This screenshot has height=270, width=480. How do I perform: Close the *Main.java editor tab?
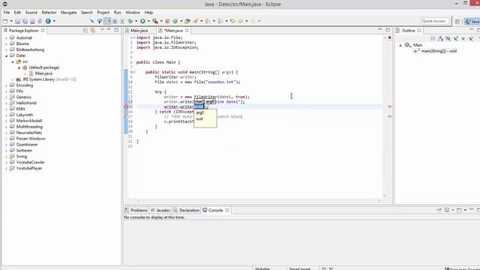pos(187,30)
